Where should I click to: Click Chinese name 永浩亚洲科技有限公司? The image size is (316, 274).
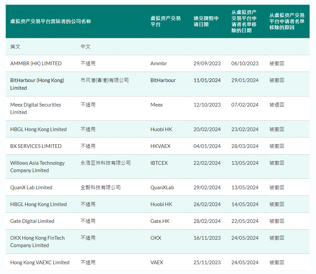pyautogui.click(x=106, y=163)
